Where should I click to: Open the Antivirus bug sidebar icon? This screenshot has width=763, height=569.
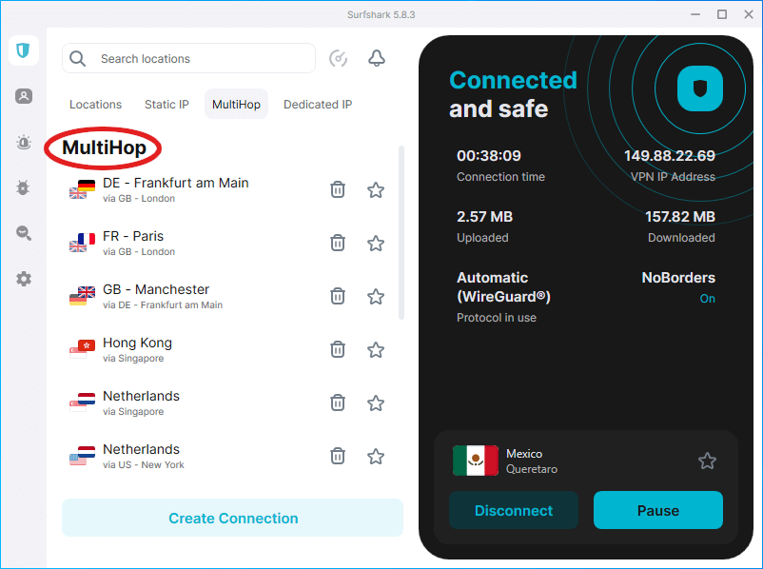(x=24, y=187)
